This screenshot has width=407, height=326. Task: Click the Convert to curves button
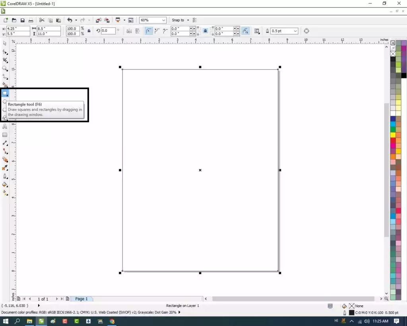click(x=306, y=31)
